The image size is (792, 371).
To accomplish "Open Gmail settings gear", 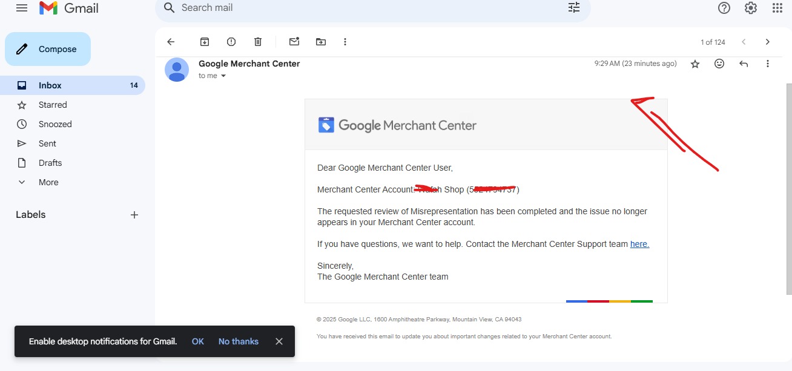I will coord(751,8).
